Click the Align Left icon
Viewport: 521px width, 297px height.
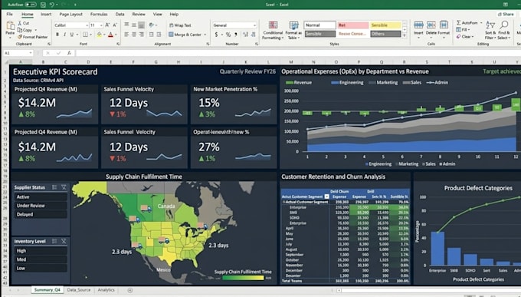126,35
